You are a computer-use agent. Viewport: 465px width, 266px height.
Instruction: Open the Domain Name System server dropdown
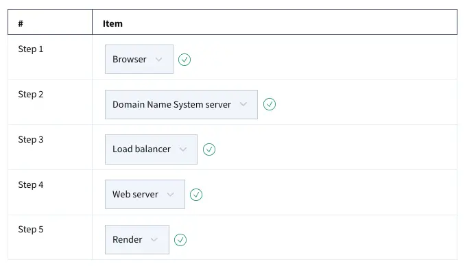point(181,104)
